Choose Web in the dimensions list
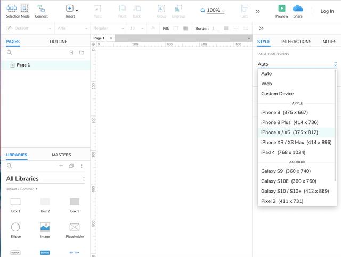This screenshot has height=257, width=341. coord(296,84)
